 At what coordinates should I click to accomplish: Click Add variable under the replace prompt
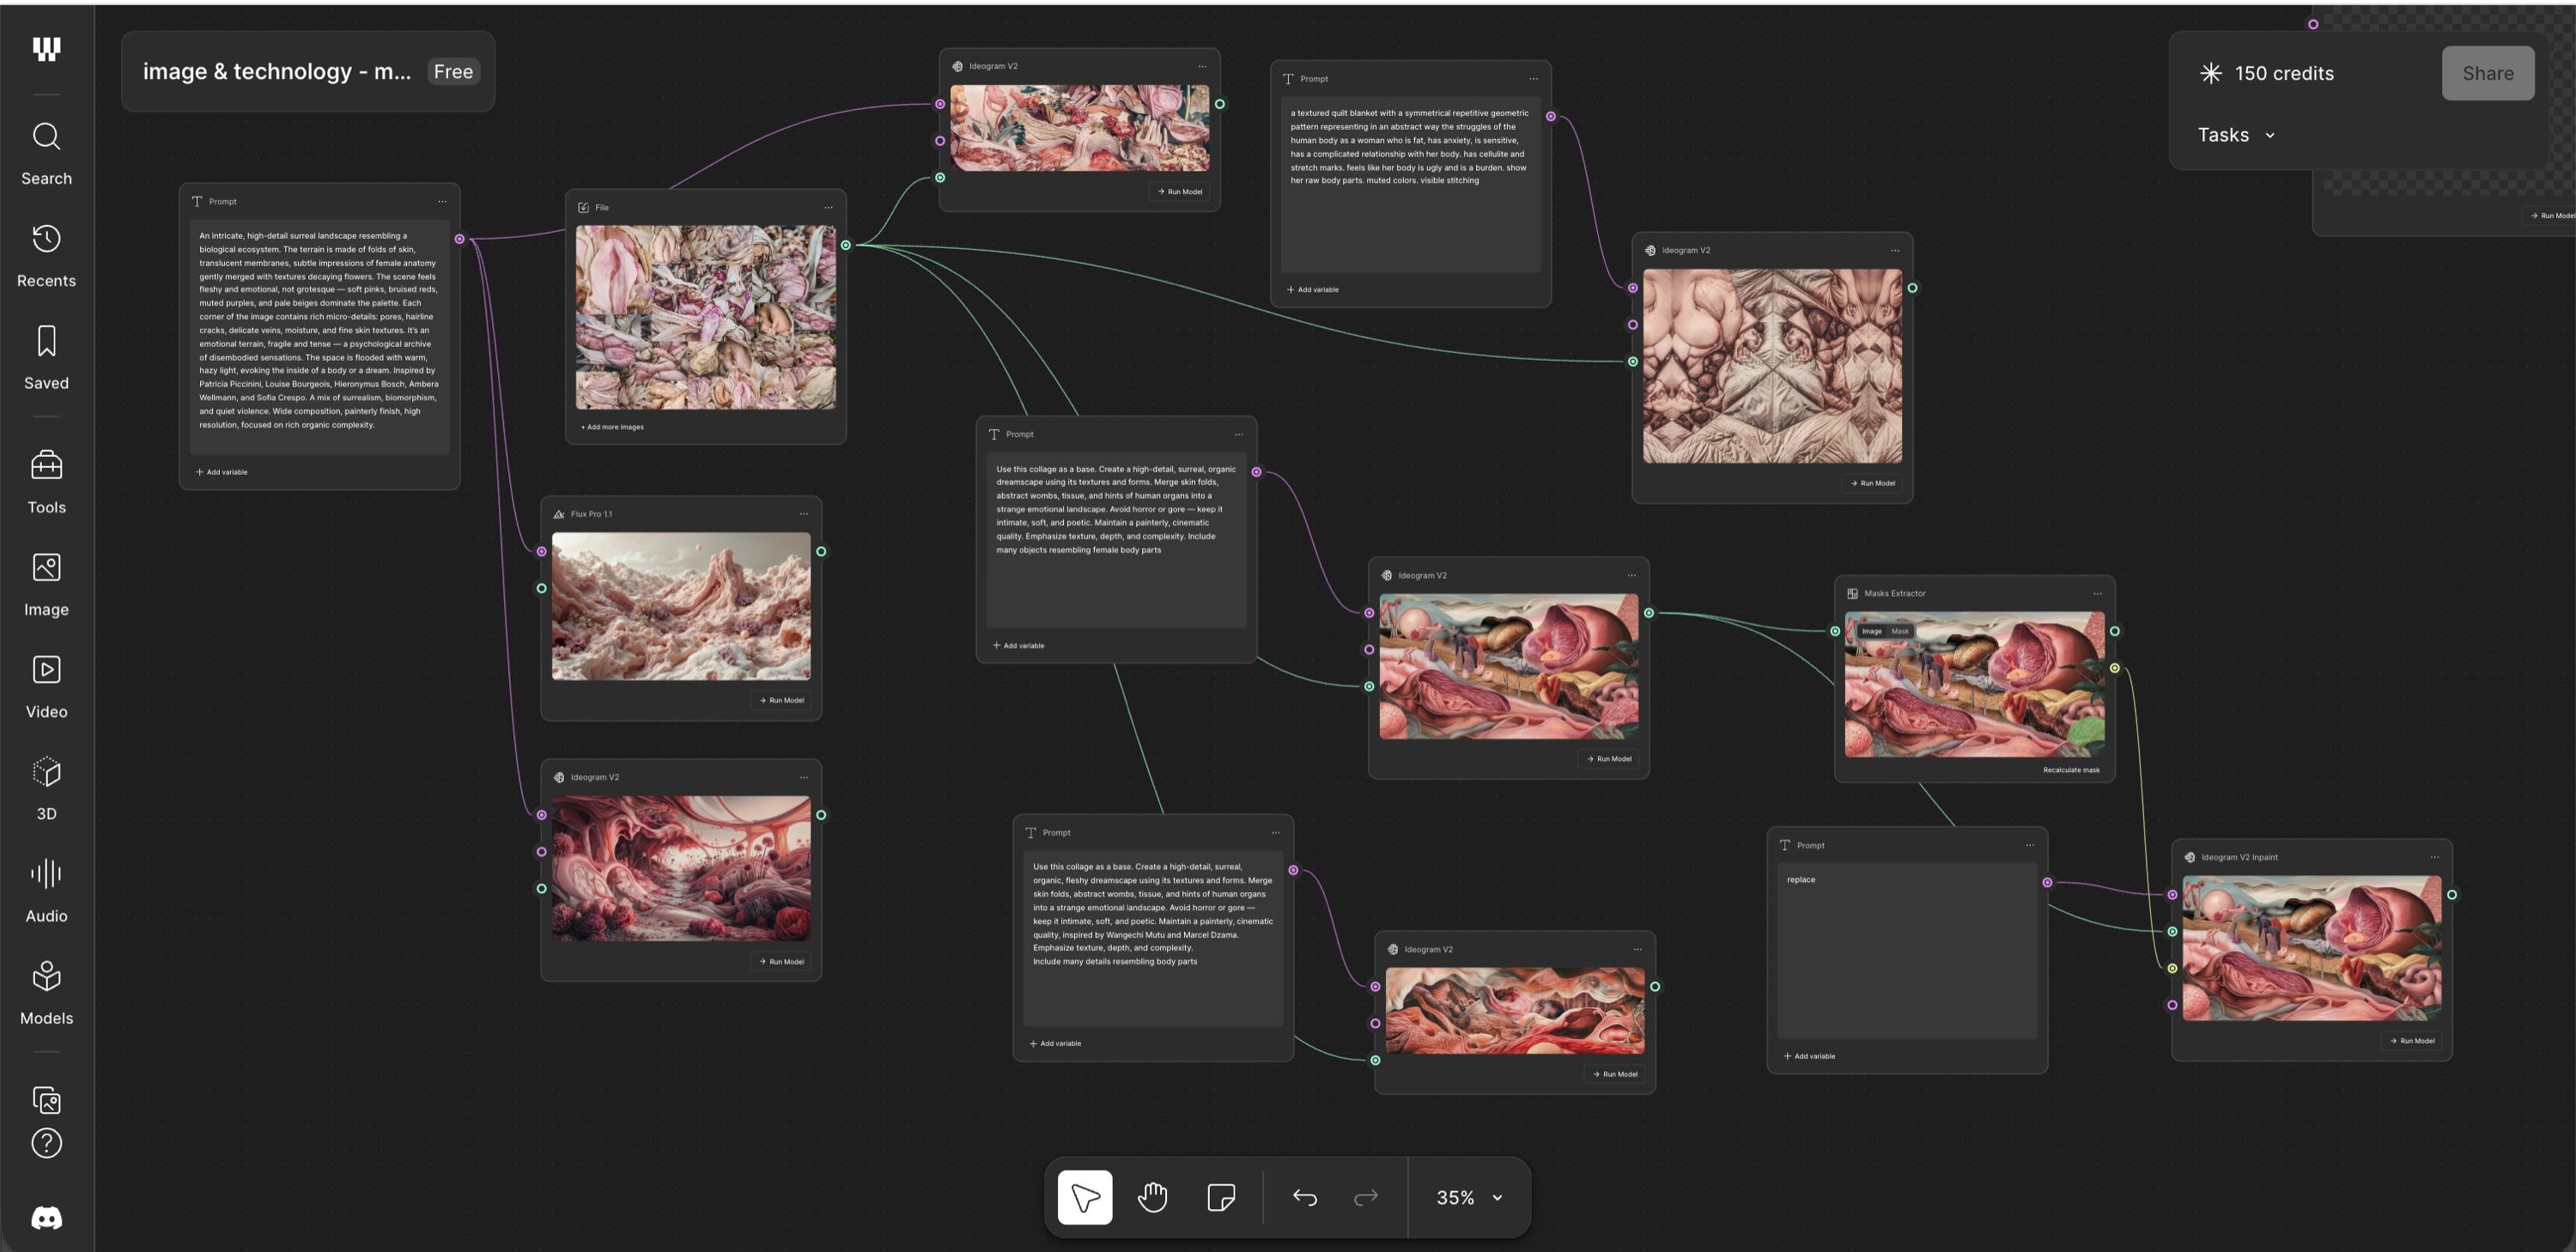coord(1809,1056)
